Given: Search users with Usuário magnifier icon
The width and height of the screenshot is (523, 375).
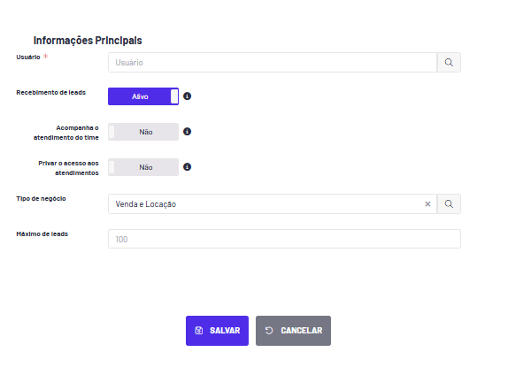Looking at the screenshot, I should point(449,62).
